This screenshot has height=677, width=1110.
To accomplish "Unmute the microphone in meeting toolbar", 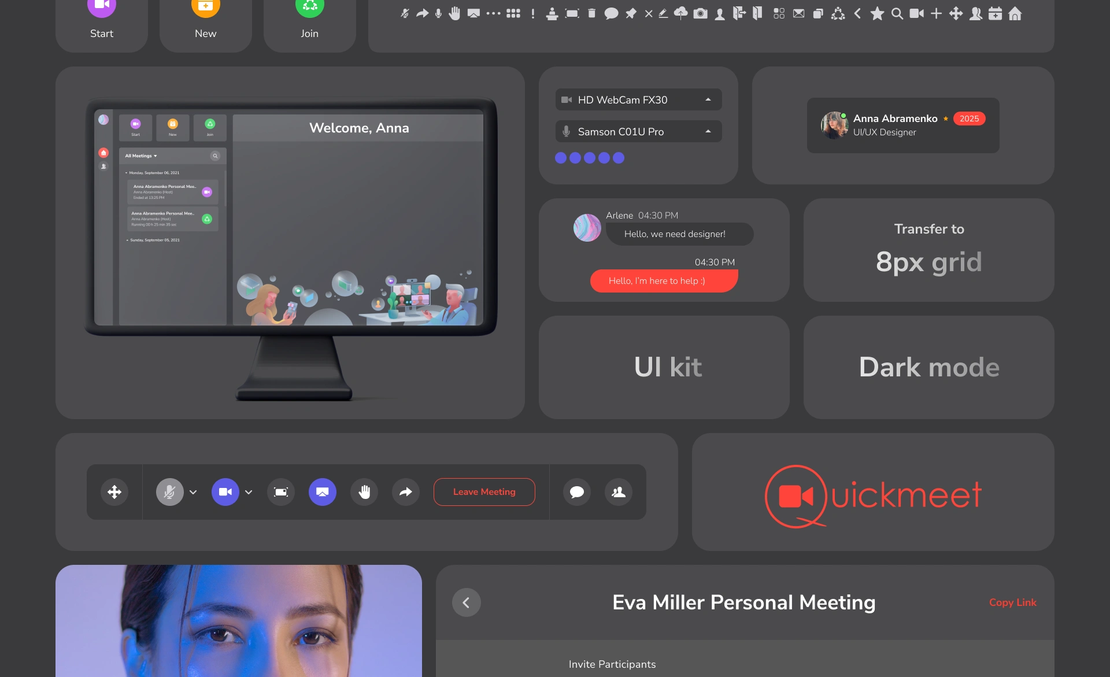I will (x=169, y=492).
